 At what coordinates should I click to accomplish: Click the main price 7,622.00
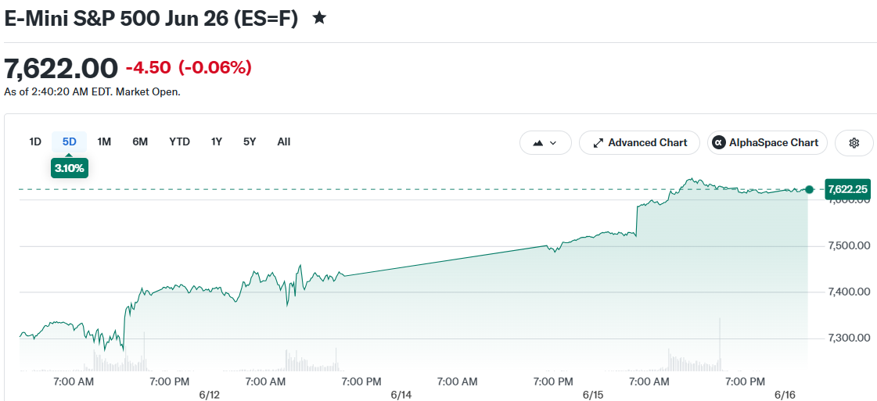point(61,69)
